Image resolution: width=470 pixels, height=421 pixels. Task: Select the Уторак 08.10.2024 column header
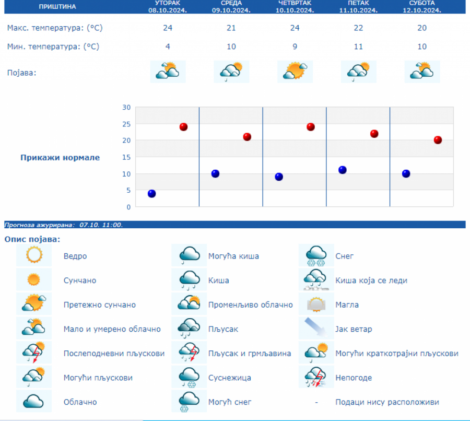click(x=168, y=6)
